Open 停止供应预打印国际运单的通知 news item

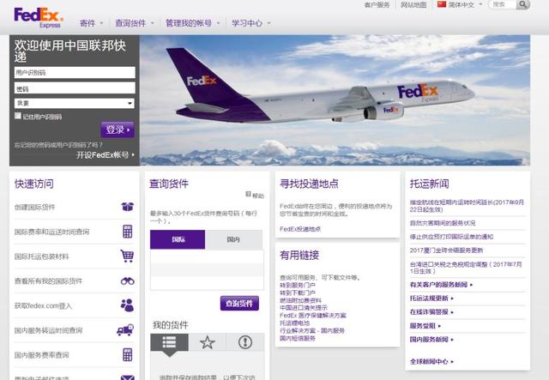(451, 237)
